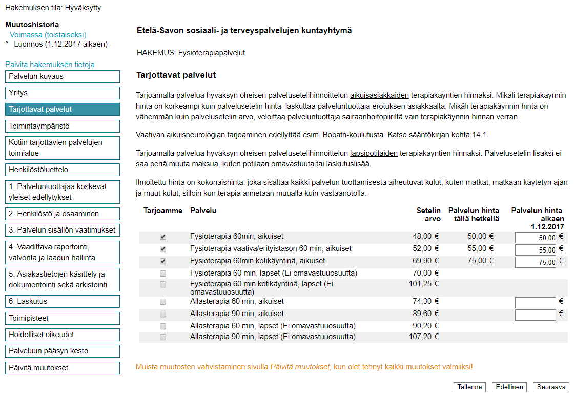Click empty price field for Allasterapia 60 min aikuiset
Image resolution: width=575 pixels, height=397 pixels.
pos(535,303)
